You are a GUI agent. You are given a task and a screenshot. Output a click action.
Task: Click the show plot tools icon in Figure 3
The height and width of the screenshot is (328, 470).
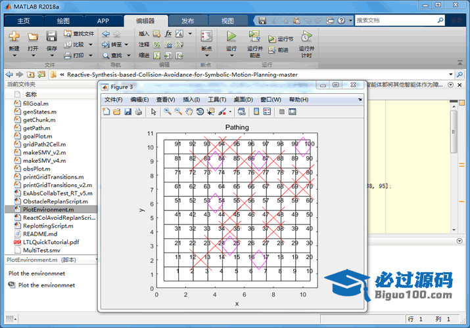[293, 112]
